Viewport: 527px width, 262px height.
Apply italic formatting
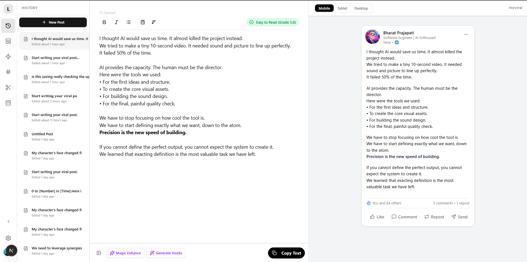point(116,22)
